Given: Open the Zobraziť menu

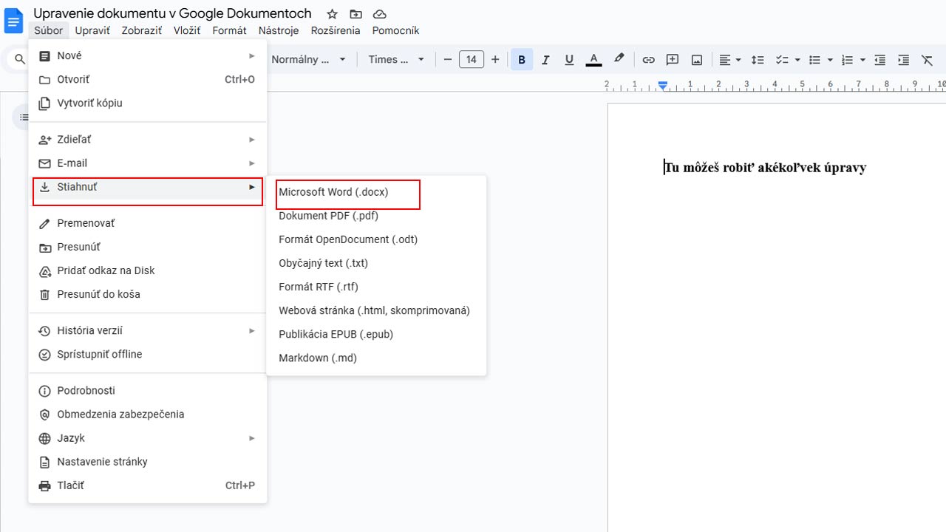Looking at the screenshot, I should (142, 30).
